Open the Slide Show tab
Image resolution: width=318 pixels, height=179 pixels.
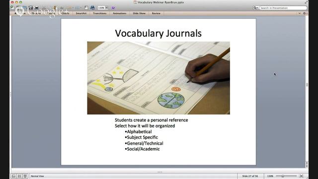(x=139, y=13)
